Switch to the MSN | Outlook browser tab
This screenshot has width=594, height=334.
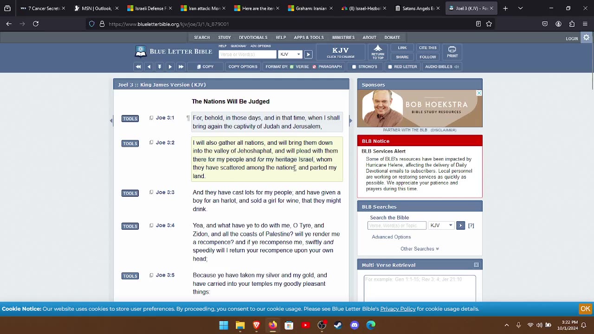pos(96,8)
